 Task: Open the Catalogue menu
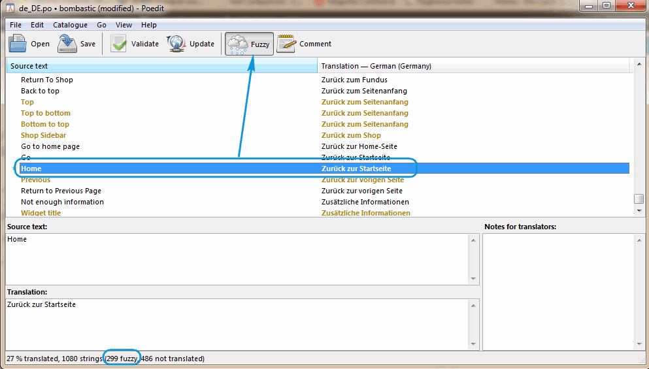70,25
